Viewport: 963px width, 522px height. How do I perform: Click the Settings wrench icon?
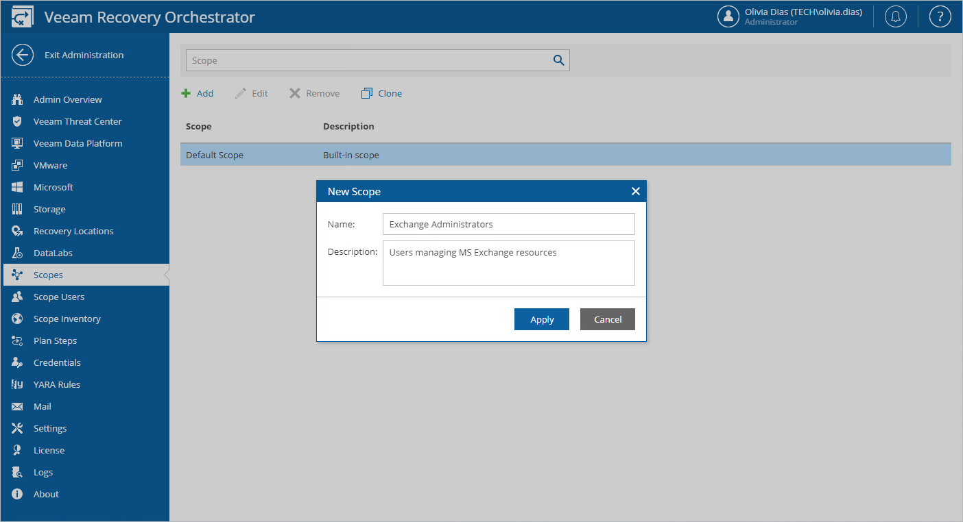(18, 428)
